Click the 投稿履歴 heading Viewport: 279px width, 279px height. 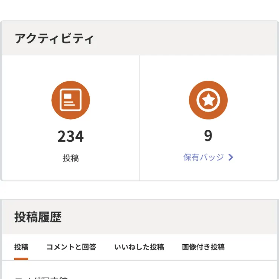pyautogui.click(x=38, y=217)
